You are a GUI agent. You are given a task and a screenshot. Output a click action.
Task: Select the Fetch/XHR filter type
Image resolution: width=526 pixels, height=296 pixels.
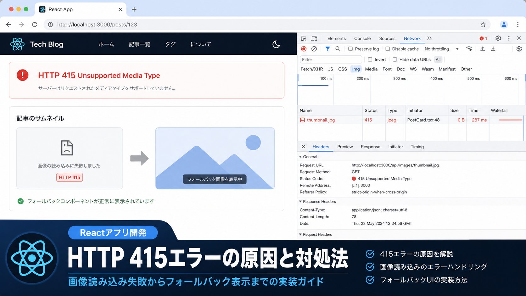click(x=311, y=69)
